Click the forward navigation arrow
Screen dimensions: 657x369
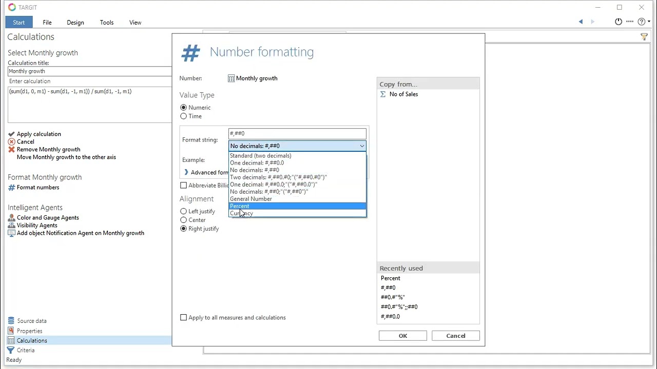592,22
